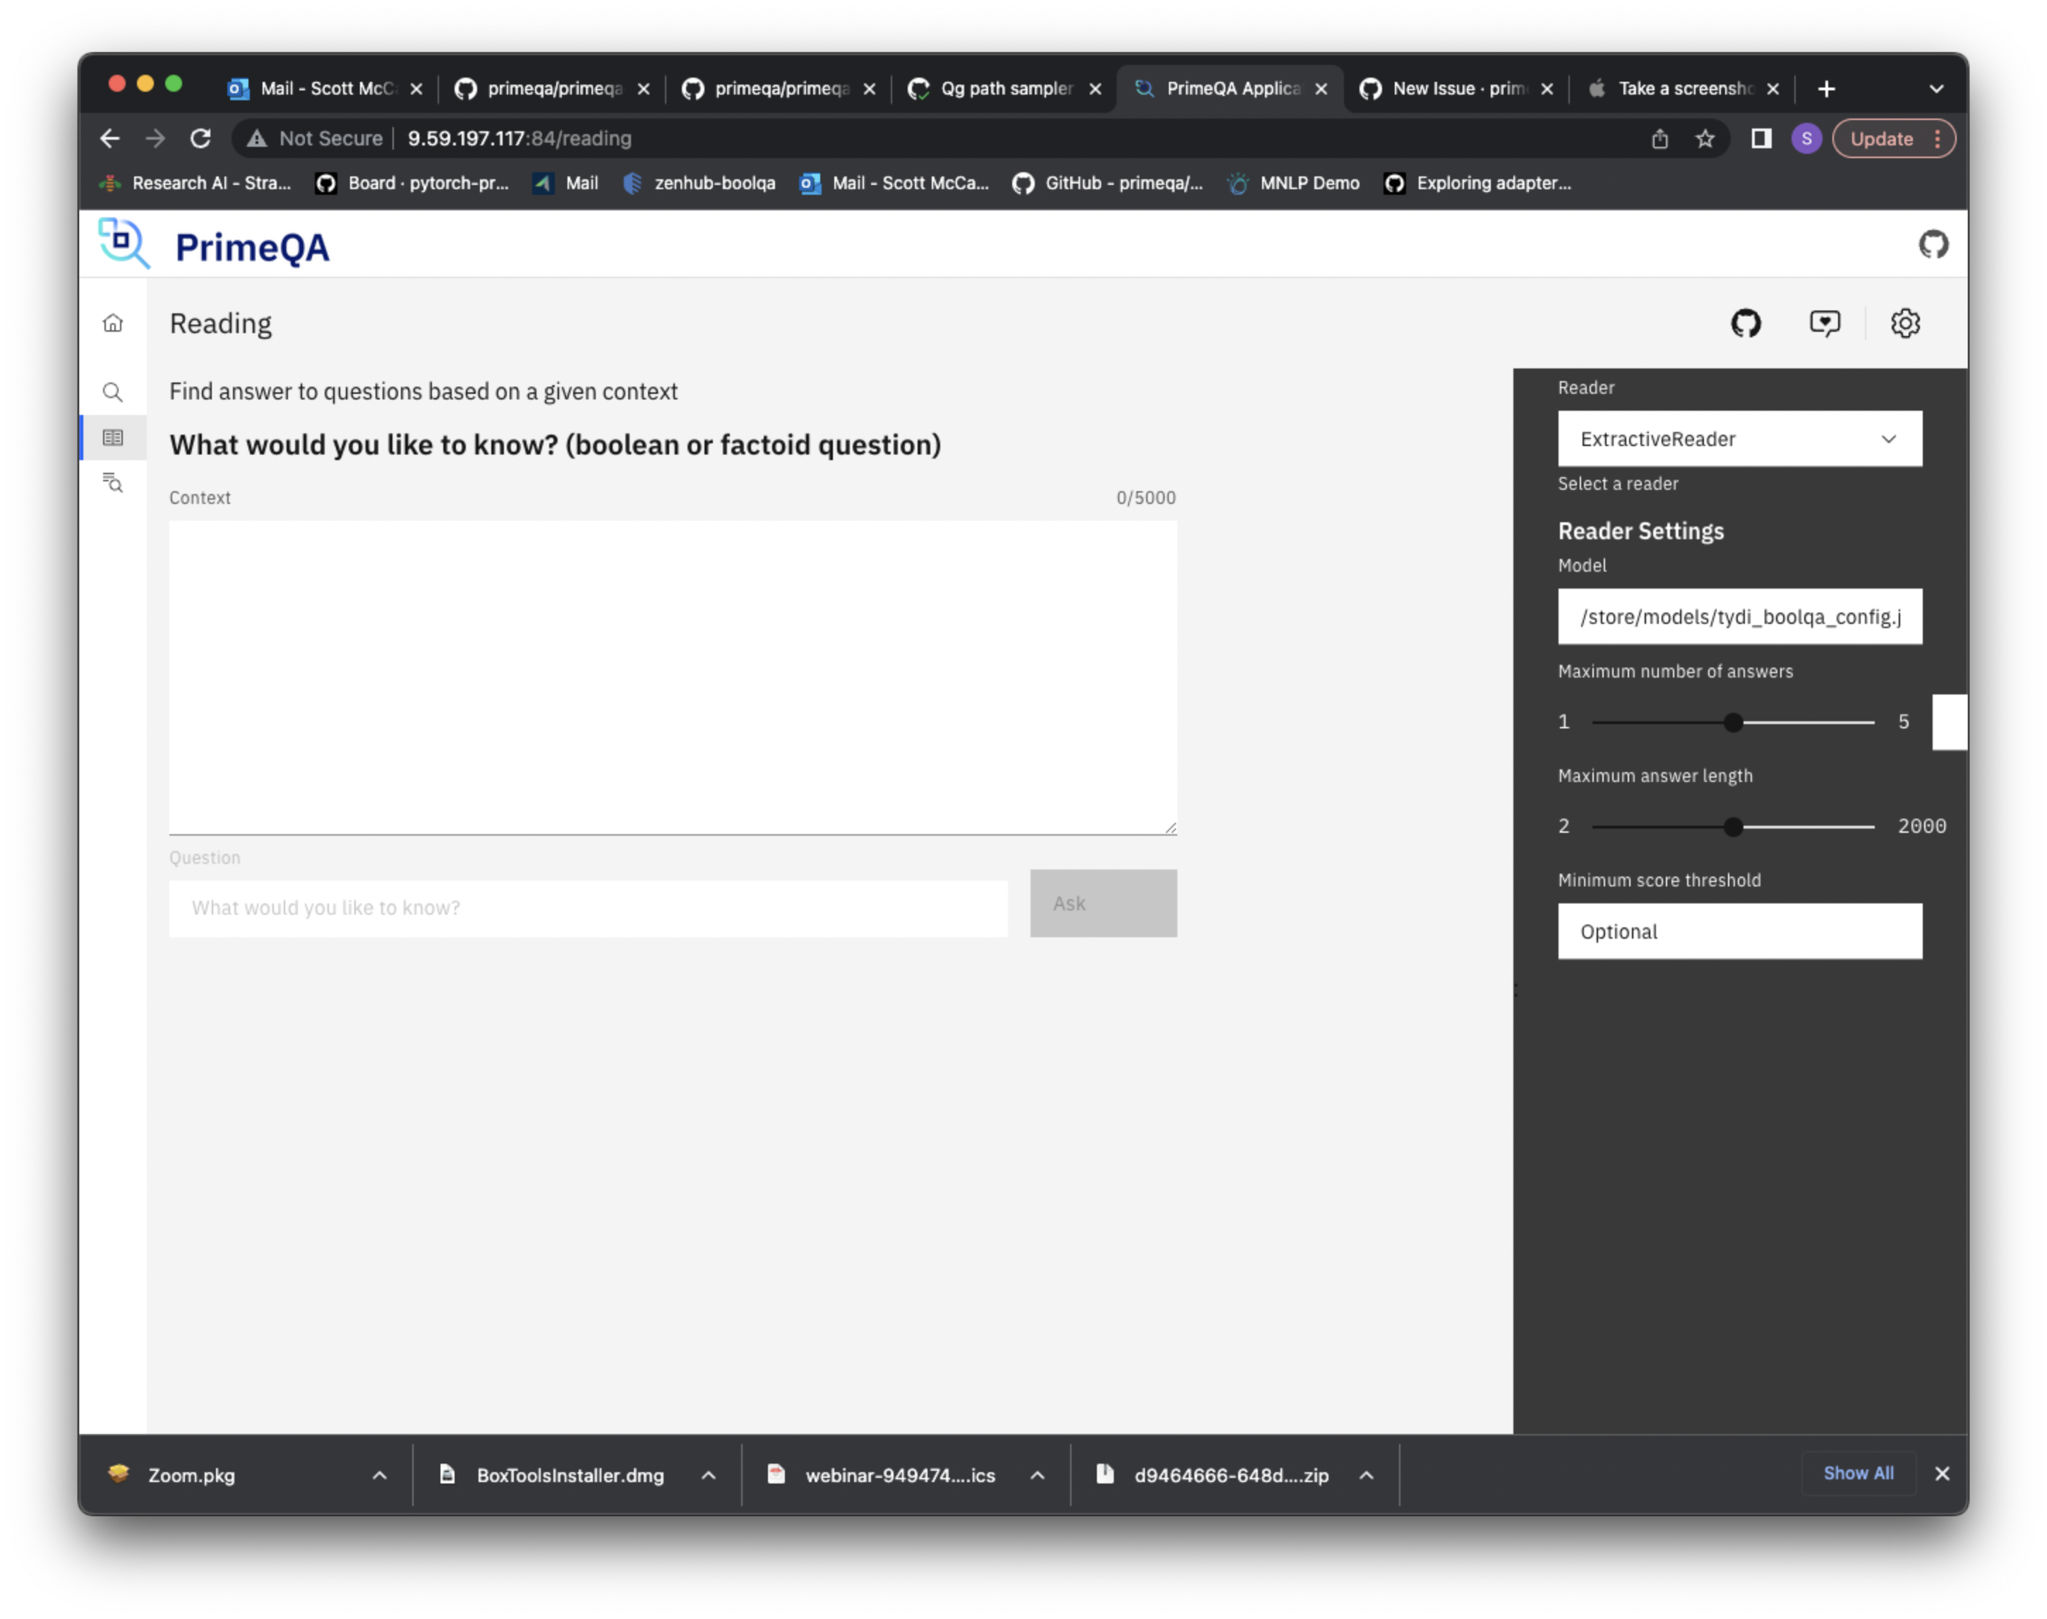Open the purple S profile avatar
The image size is (2047, 1619).
1806,138
